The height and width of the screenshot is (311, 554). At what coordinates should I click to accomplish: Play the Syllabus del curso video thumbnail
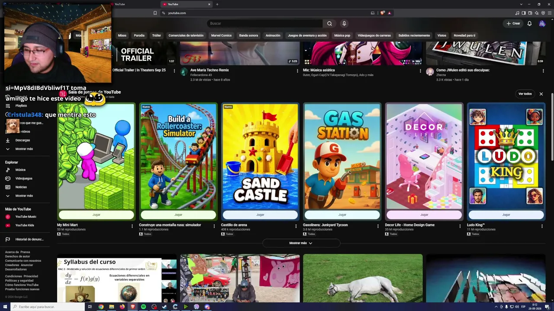point(117,278)
